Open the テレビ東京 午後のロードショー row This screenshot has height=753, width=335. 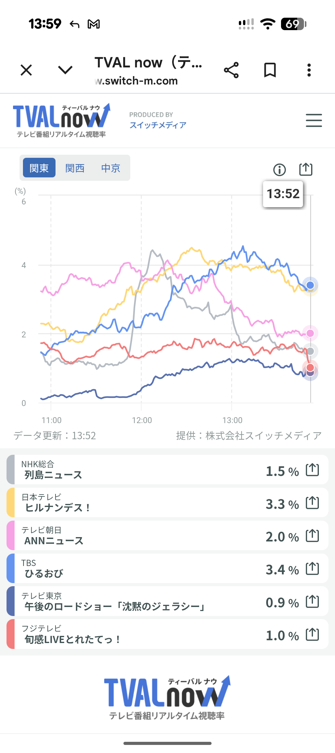pyautogui.click(x=140, y=601)
